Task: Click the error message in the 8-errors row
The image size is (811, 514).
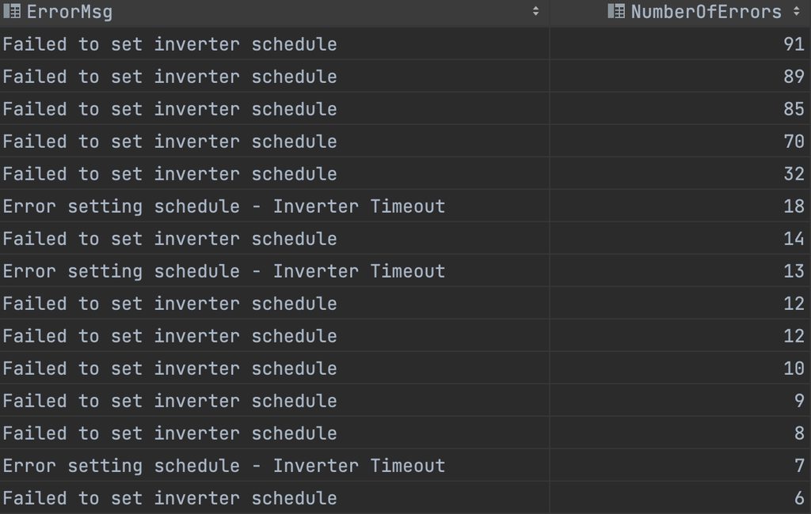Action: 169,433
